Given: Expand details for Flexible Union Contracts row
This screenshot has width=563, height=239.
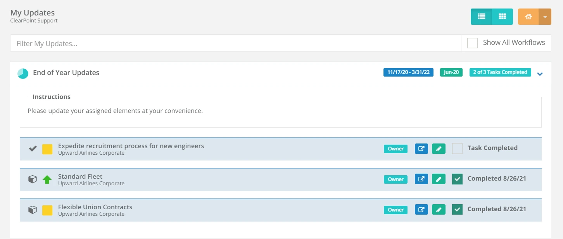Looking at the screenshot, I should coord(95,207).
